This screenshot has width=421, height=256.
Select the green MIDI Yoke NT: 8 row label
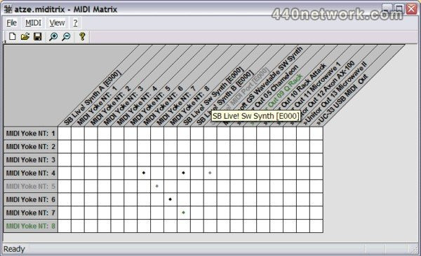click(31, 226)
